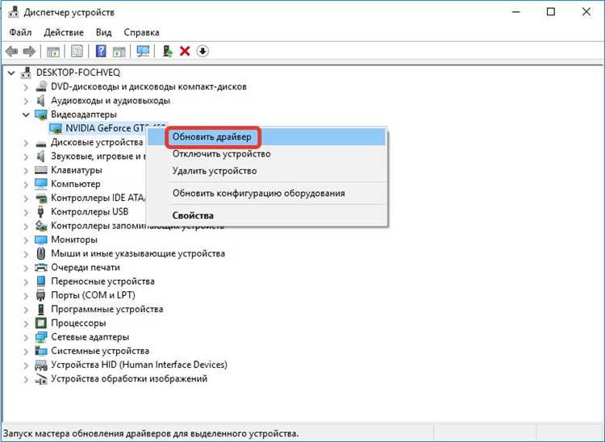Click the Forward arrow toolbar icon
Viewport: 605px width, 442px height.
pyautogui.click(x=29, y=51)
